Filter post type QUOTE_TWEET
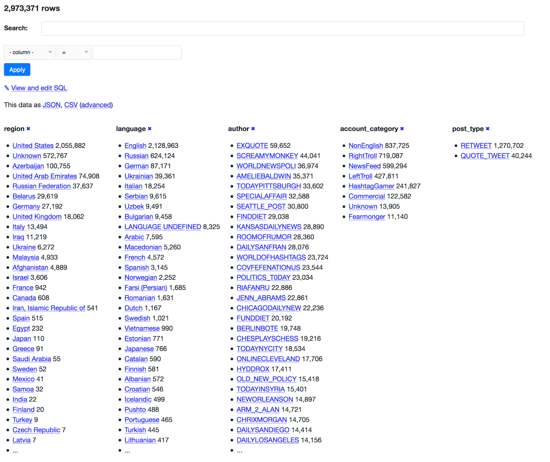The height and width of the screenshot is (462, 550). coord(485,156)
